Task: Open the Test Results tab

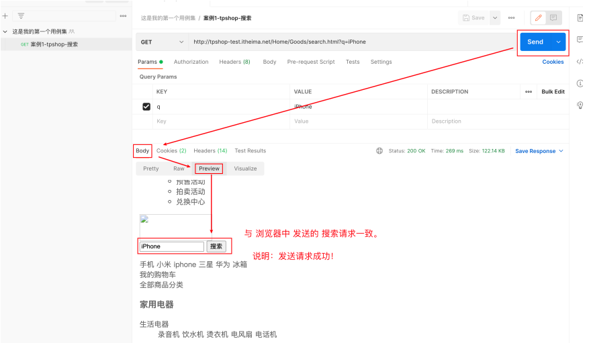Action: click(251, 150)
